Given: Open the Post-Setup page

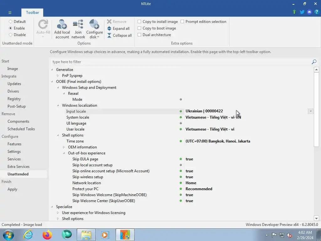Looking at the screenshot, I should [x=17, y=106].
